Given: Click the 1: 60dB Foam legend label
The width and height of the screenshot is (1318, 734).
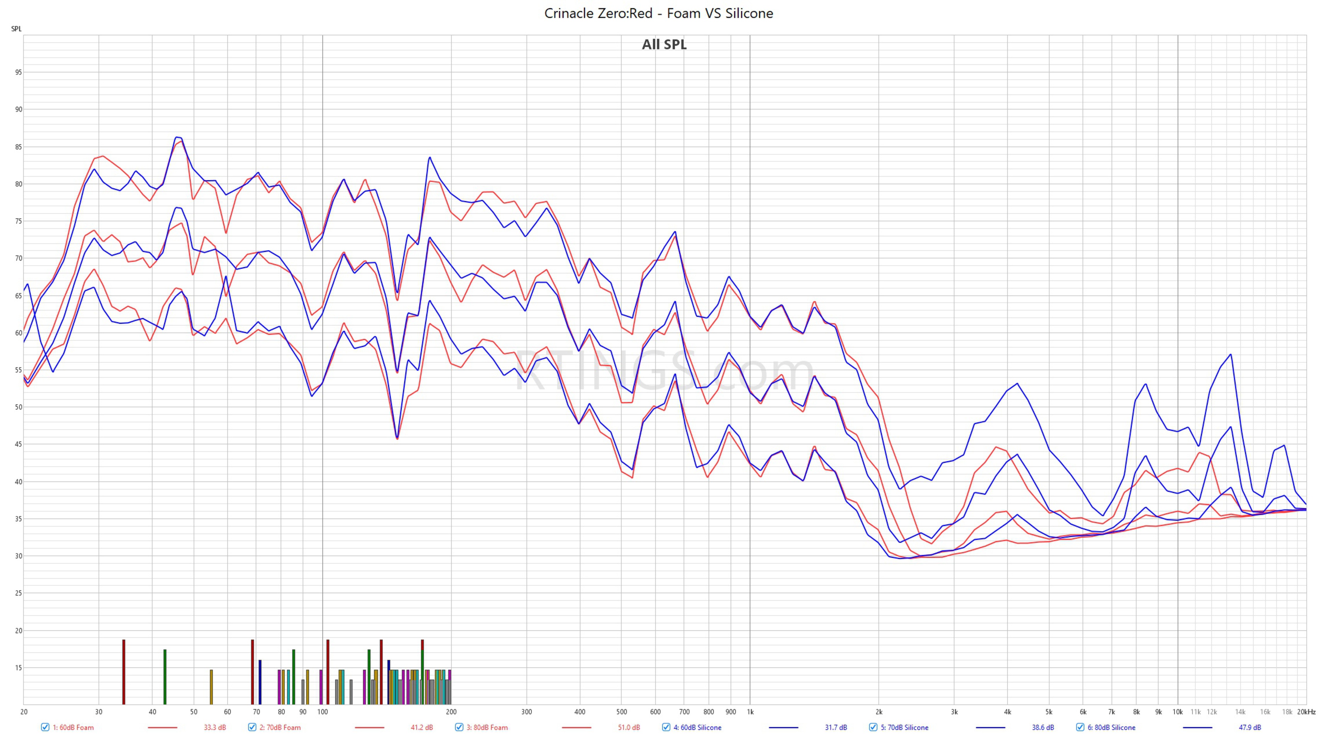Looking at the screenshot, I should click(73, 727).
